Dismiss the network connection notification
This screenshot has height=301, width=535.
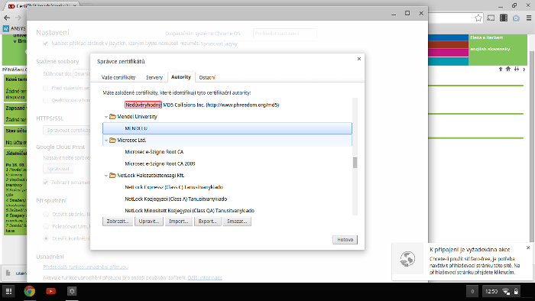click(528, 248)
